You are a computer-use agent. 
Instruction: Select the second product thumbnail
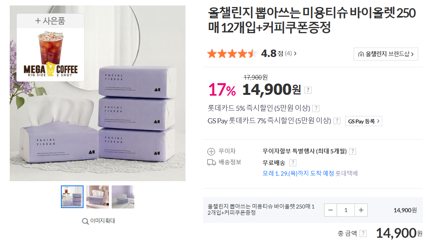98,197
